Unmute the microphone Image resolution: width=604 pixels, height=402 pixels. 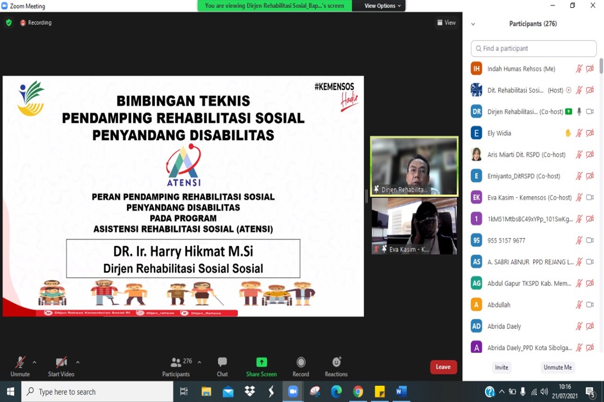(x=20, y=367)
